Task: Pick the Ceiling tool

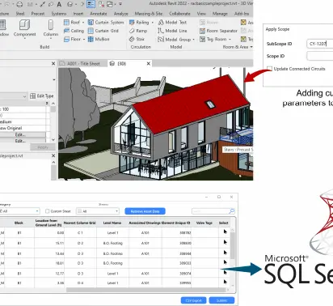Action: (74, 31)
